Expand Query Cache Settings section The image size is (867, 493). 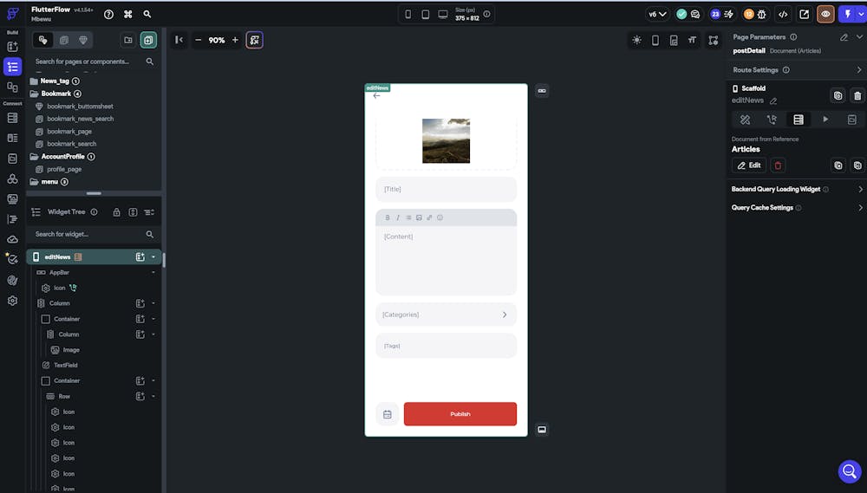860,208
